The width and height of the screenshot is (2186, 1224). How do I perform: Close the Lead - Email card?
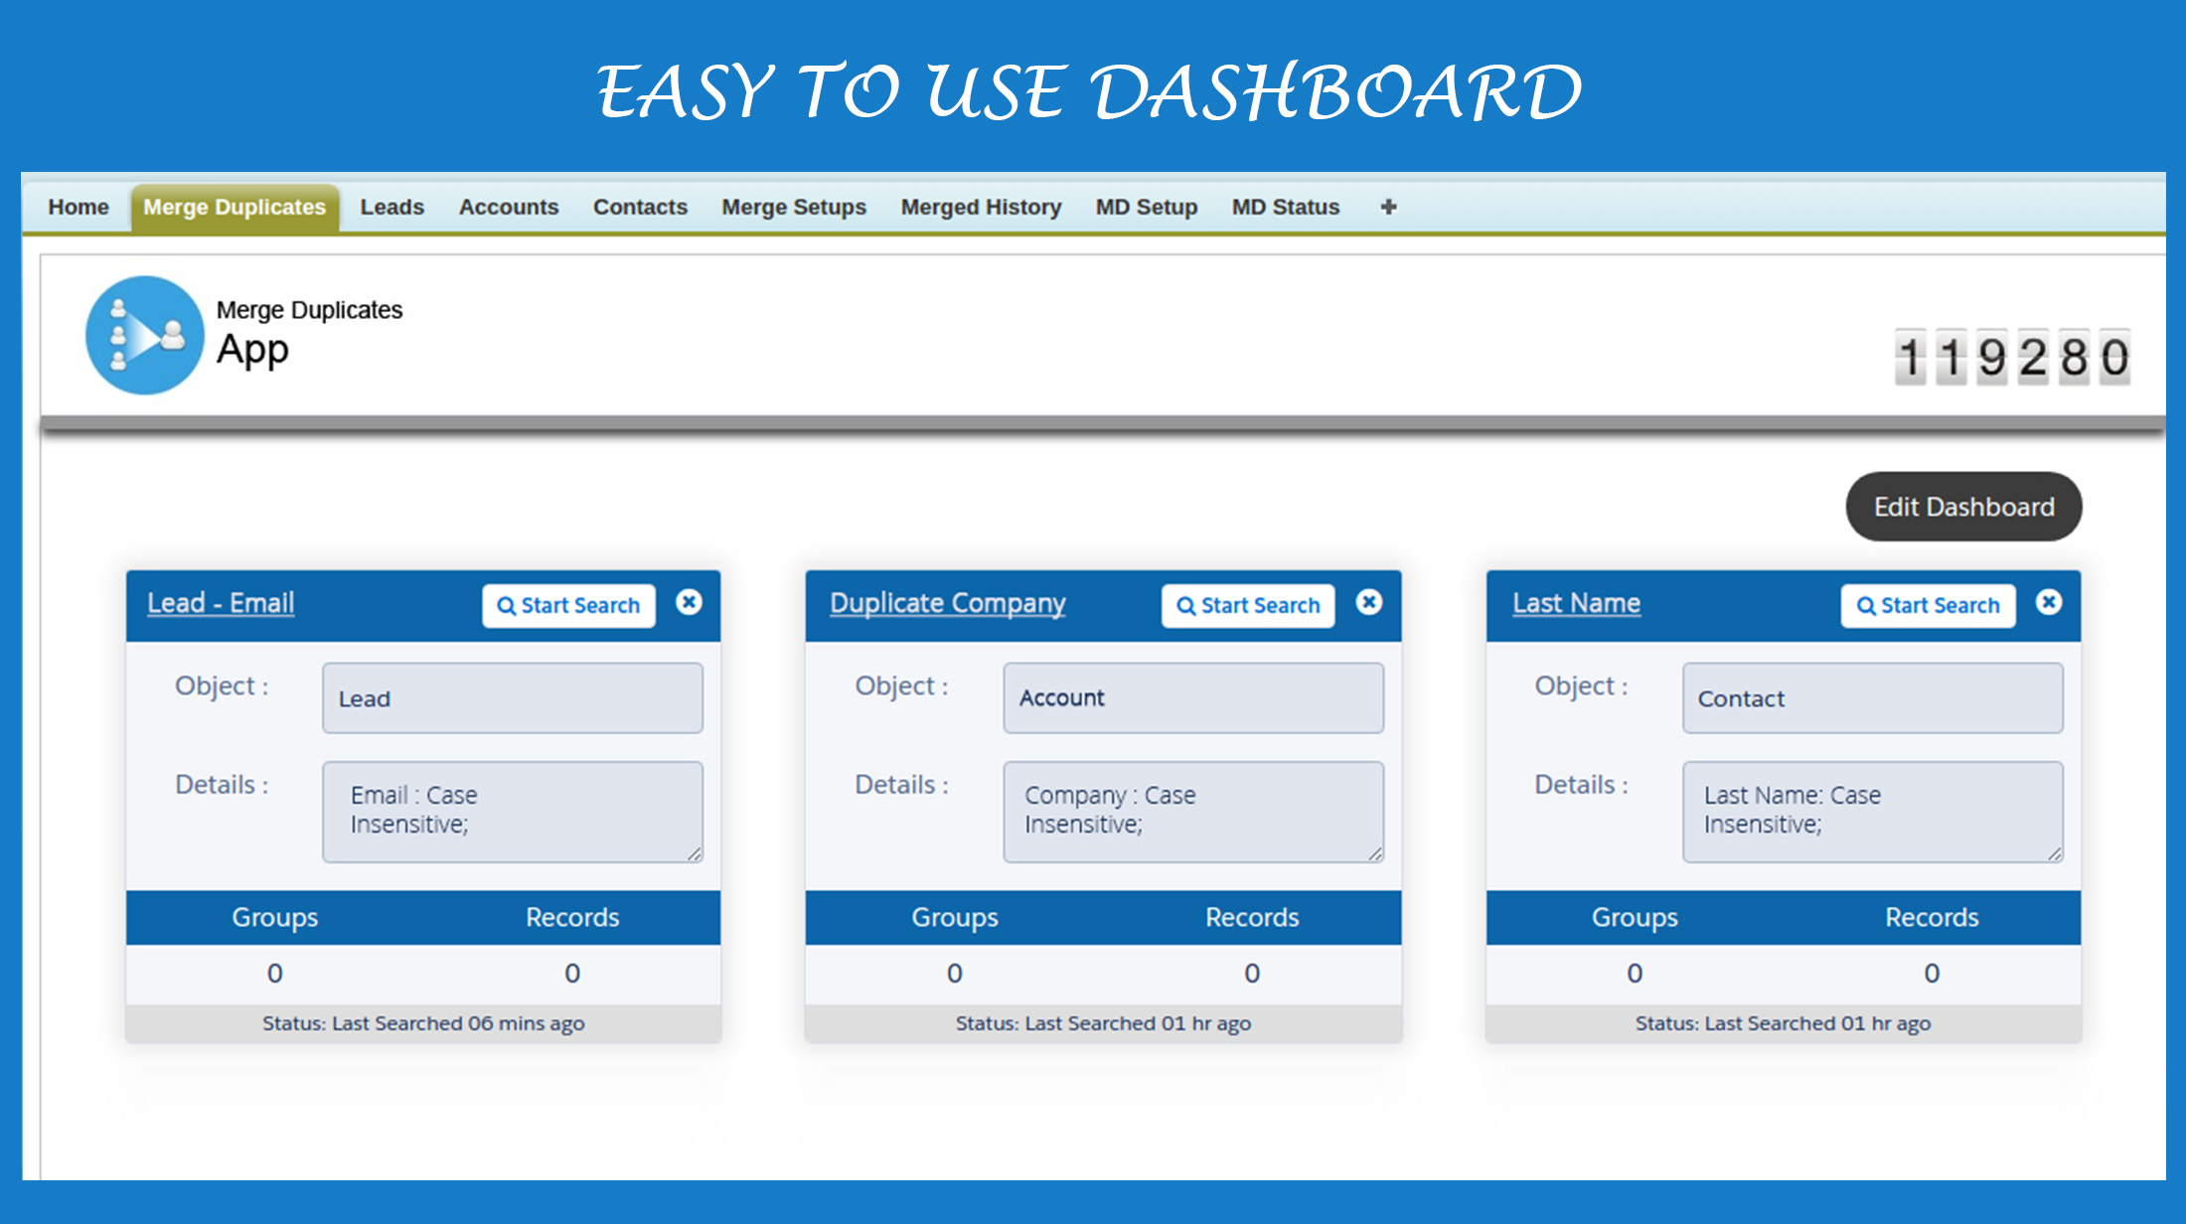click(x=689, y=602)
